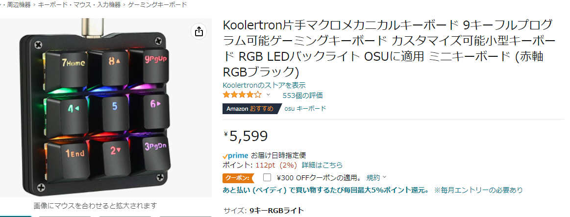Tick the ¥300 OFF coupon checkbox
The height and width of the screenshot is (217, 570).
[x=267, y=177]
